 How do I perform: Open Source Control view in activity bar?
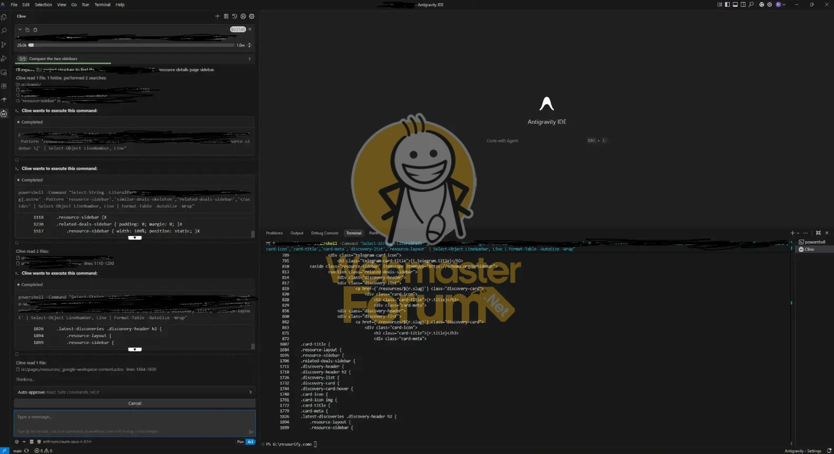4,45
